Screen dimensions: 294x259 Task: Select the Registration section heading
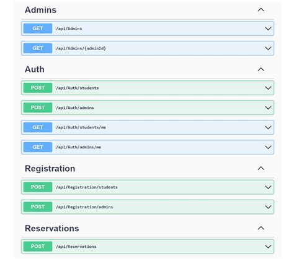click(x=50, y=169)
